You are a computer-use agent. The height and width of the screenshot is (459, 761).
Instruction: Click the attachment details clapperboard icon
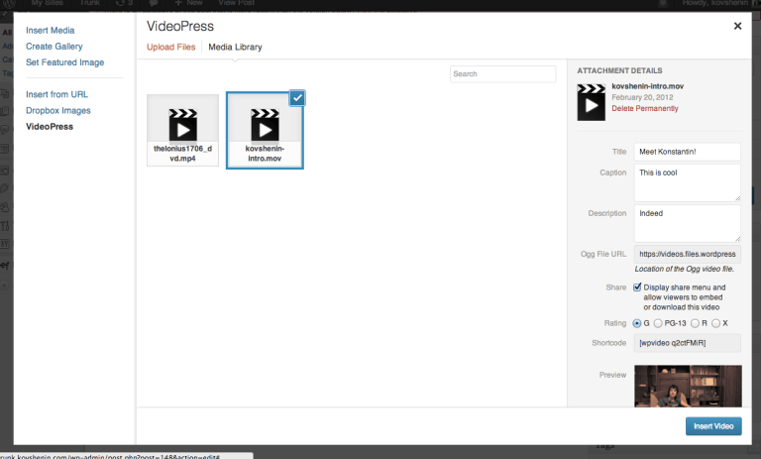[592, 102]
